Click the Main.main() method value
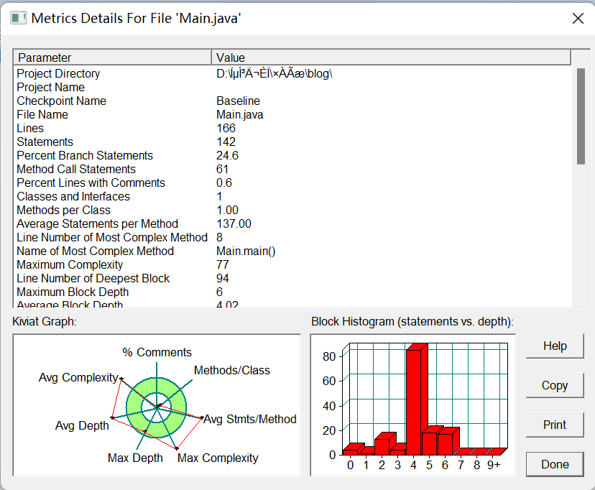This screenshot has width=595, height=490. click(246, 251)
